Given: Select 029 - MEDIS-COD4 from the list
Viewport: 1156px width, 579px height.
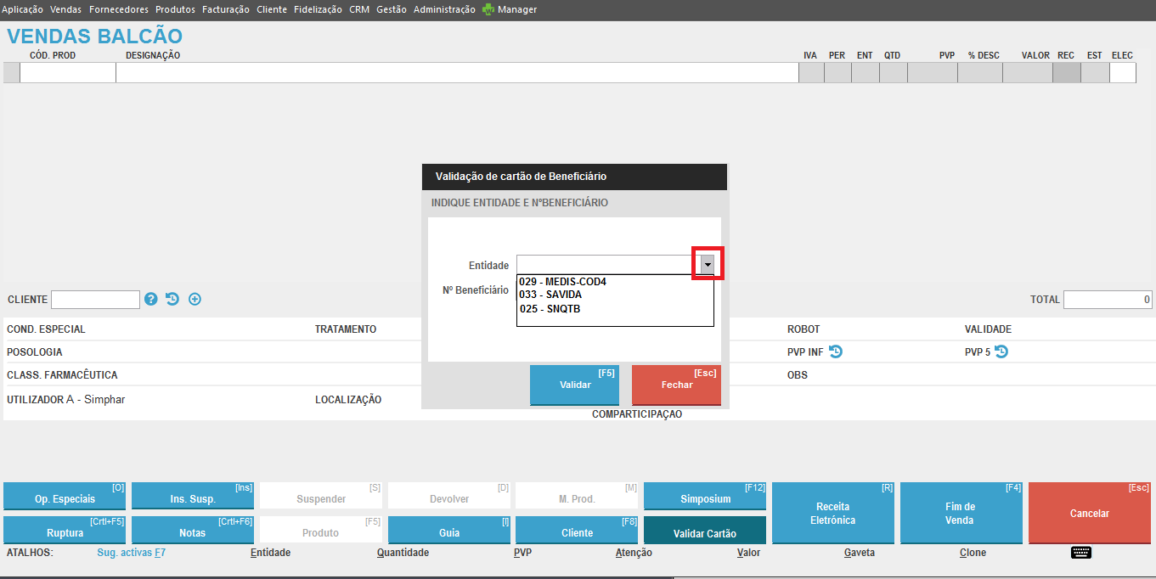Looking at the screenshot, I should tap(562, 281).
